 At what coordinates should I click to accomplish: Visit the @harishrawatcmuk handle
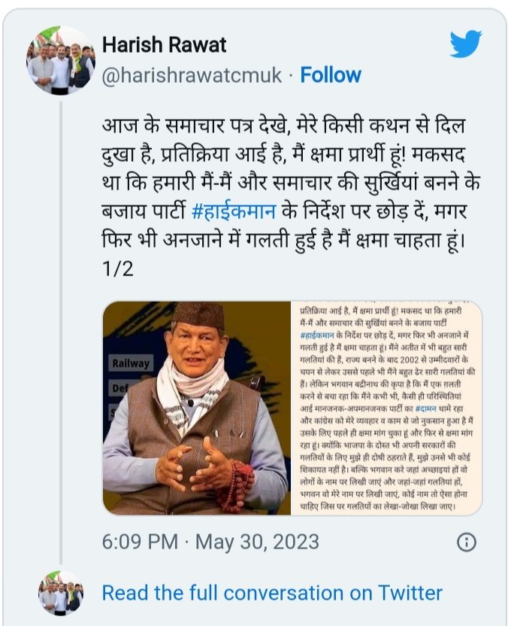tap(191, 75)
